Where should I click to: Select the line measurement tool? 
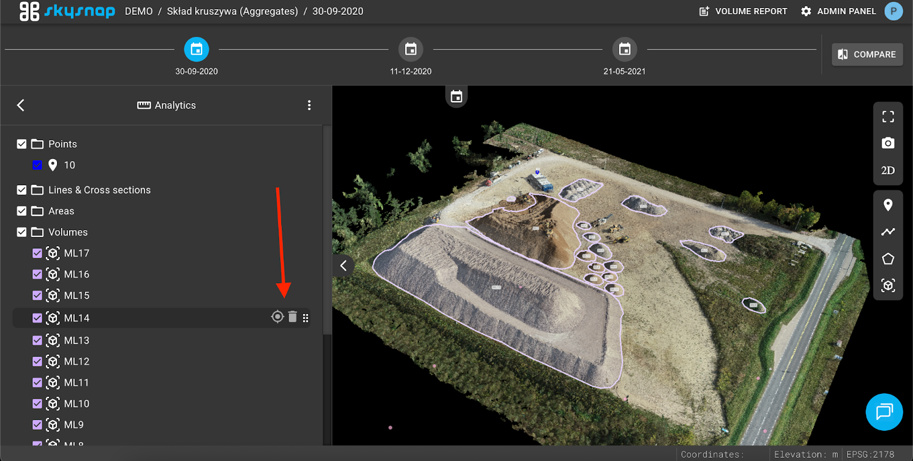[888, 232]
